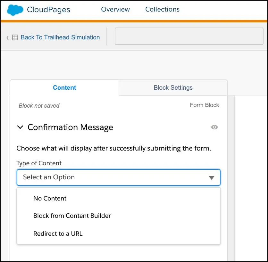Click the grid icon beside Back To Trailhead

pyautogui.click(x=15, y=37)
